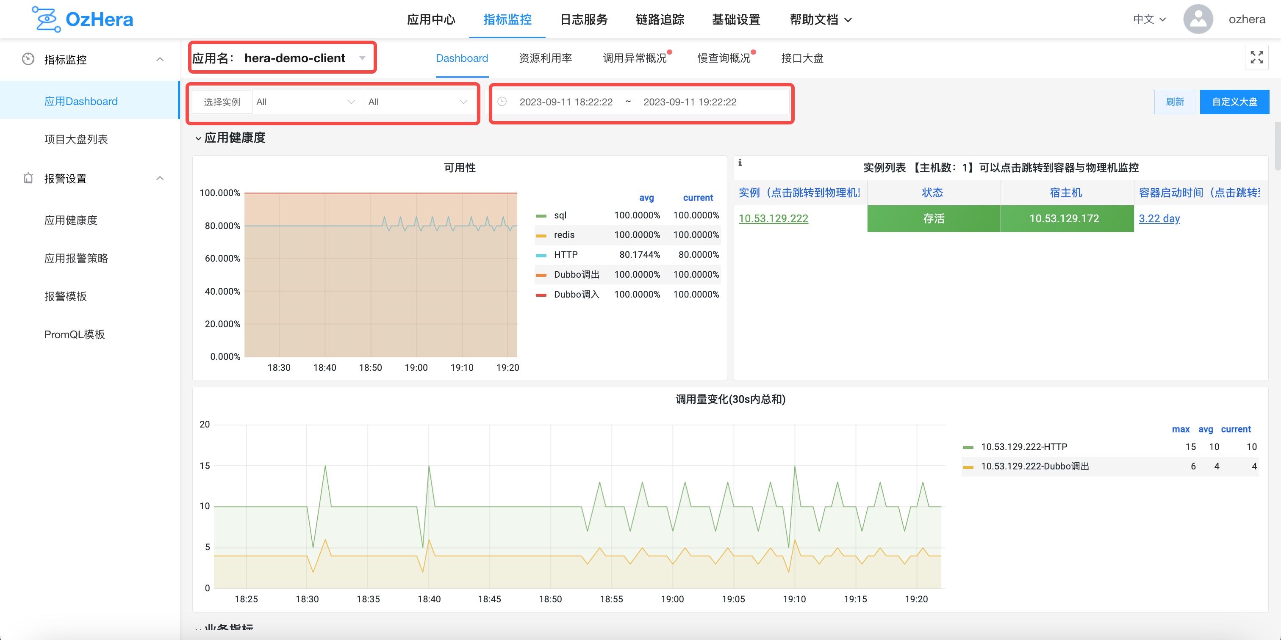Click the 刷新 button
Image resolution: width=1281 pixels, height=640 pixels.
tap(1175, 102)
